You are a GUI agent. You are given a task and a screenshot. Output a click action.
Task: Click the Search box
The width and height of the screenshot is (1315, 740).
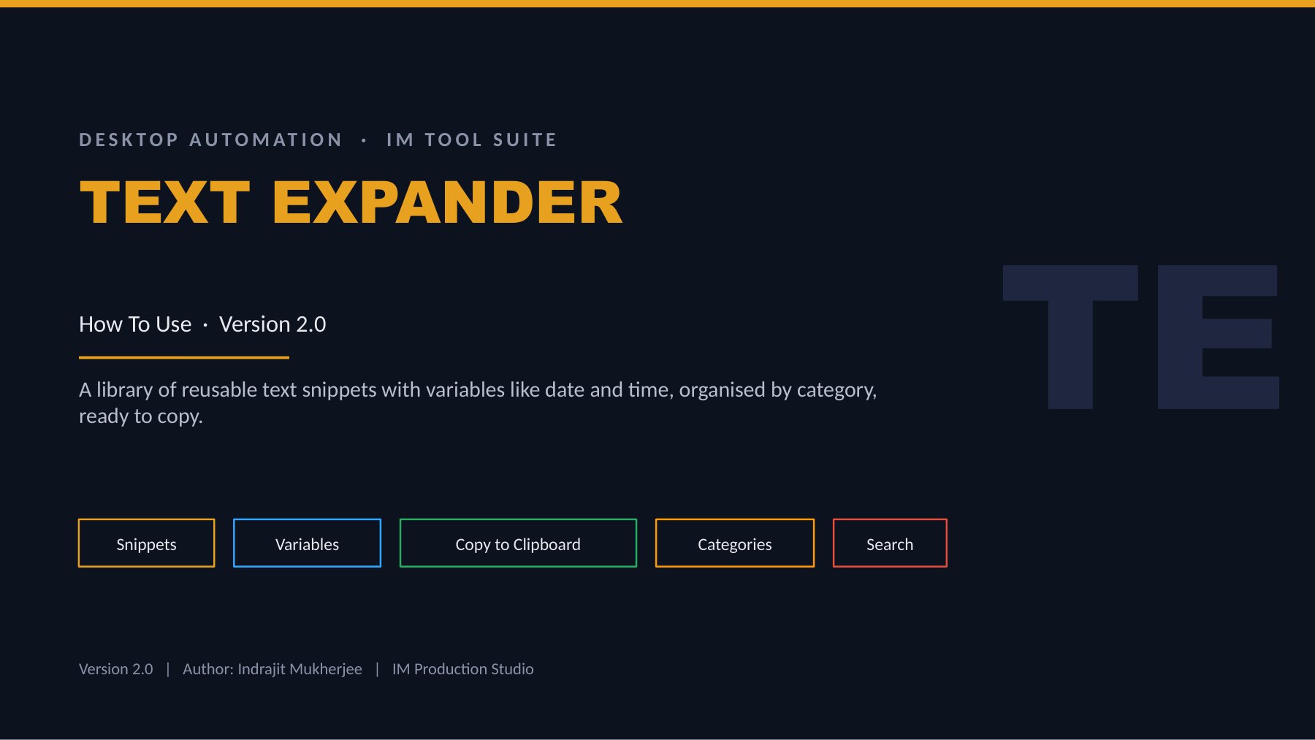890,543
